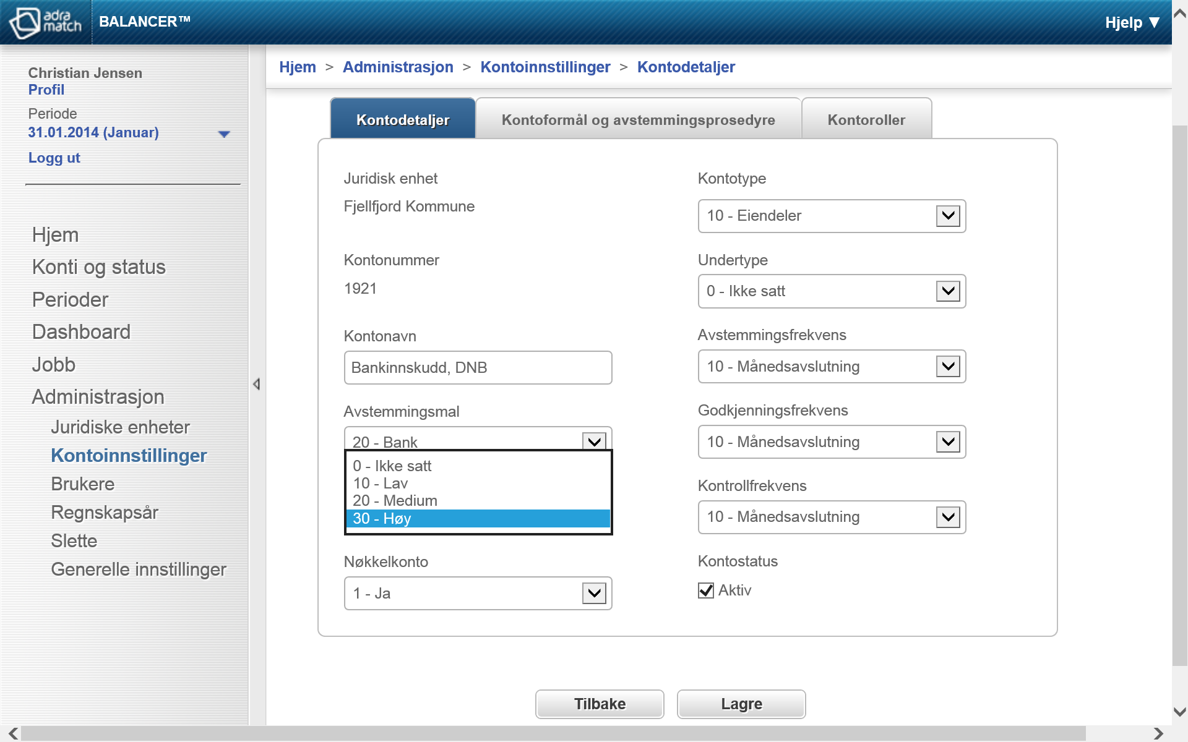The width and height of the screenshot is (1188, 742).
Task: Click the vertical scrollbar down arrow
Action: tap(1180, 712)
